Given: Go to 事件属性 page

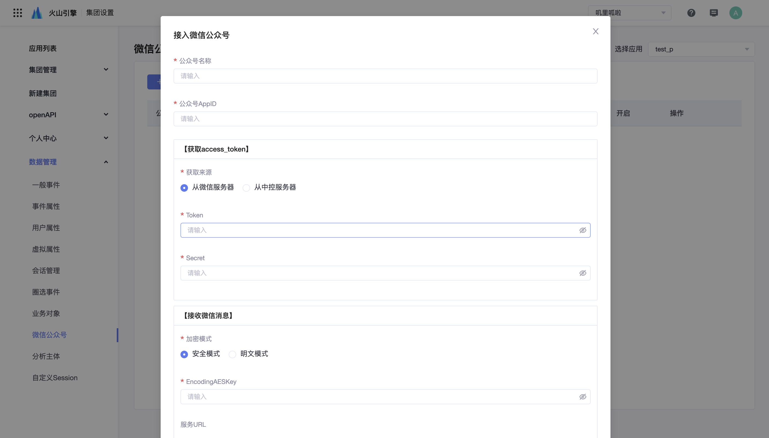Looking at the screenshot, I should (x=46, y=206).
